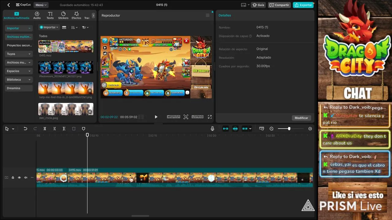Open the Detalles tab
The height and width of the screenshot is (220, 392).
point(225,15)
